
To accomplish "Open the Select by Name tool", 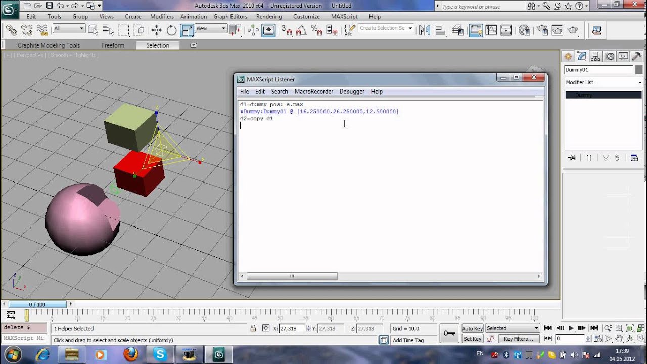I will click(108, 30).
